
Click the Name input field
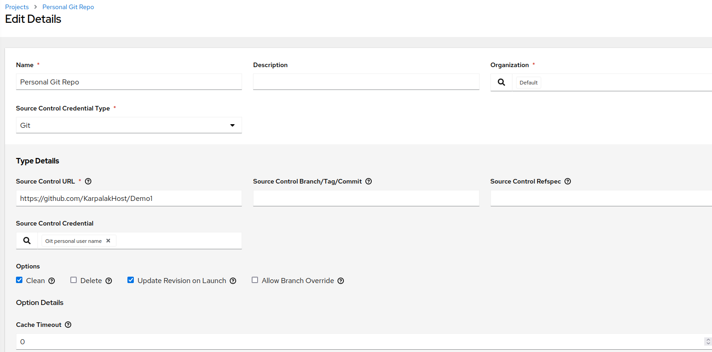tap(129, 82)
